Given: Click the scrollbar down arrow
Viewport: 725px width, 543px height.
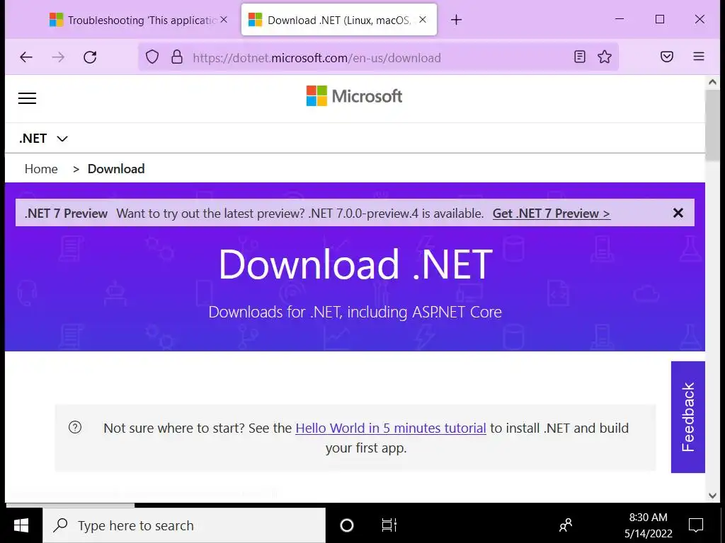Looking at the screenshot, I should [x=712, y=496].
